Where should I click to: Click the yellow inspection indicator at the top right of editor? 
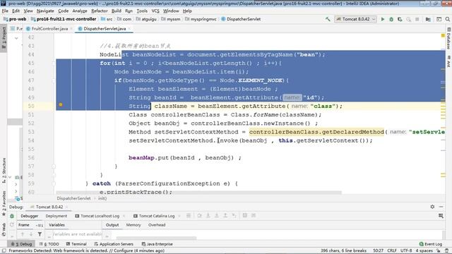tap(443, 35)
